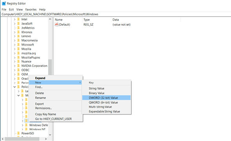Screen dimensions: 231x141
Task: Expand the Khronos key
Action: [x=14, y=32]
